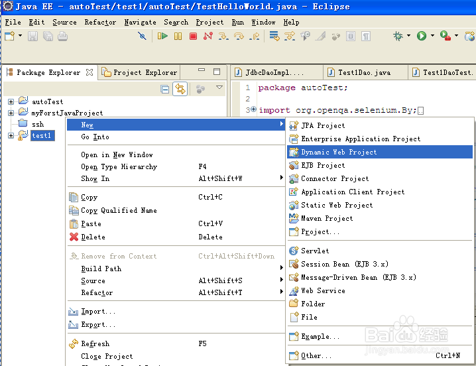
Task: Choose Enterprise Application Project
Action: [x=379, y=139]
